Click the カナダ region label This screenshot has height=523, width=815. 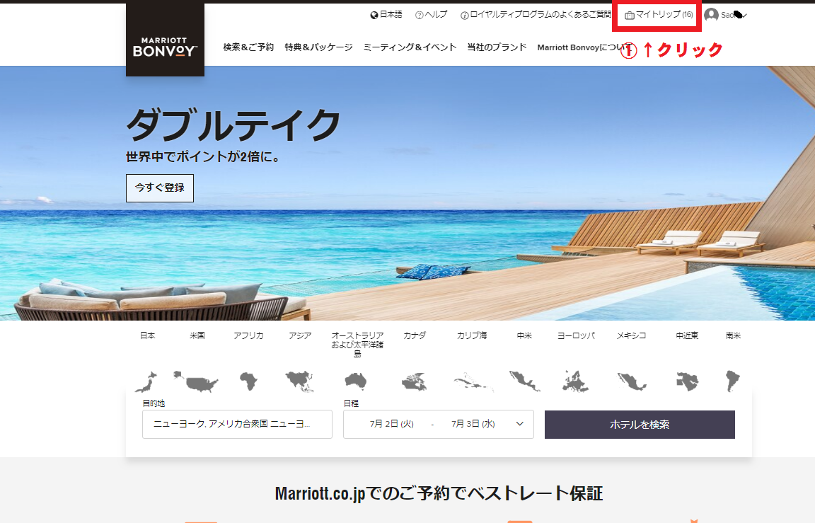pyautogui.click(x=415, y=336)
